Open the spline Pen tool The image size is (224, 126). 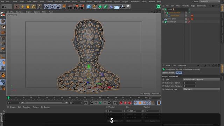click(94, 7)
